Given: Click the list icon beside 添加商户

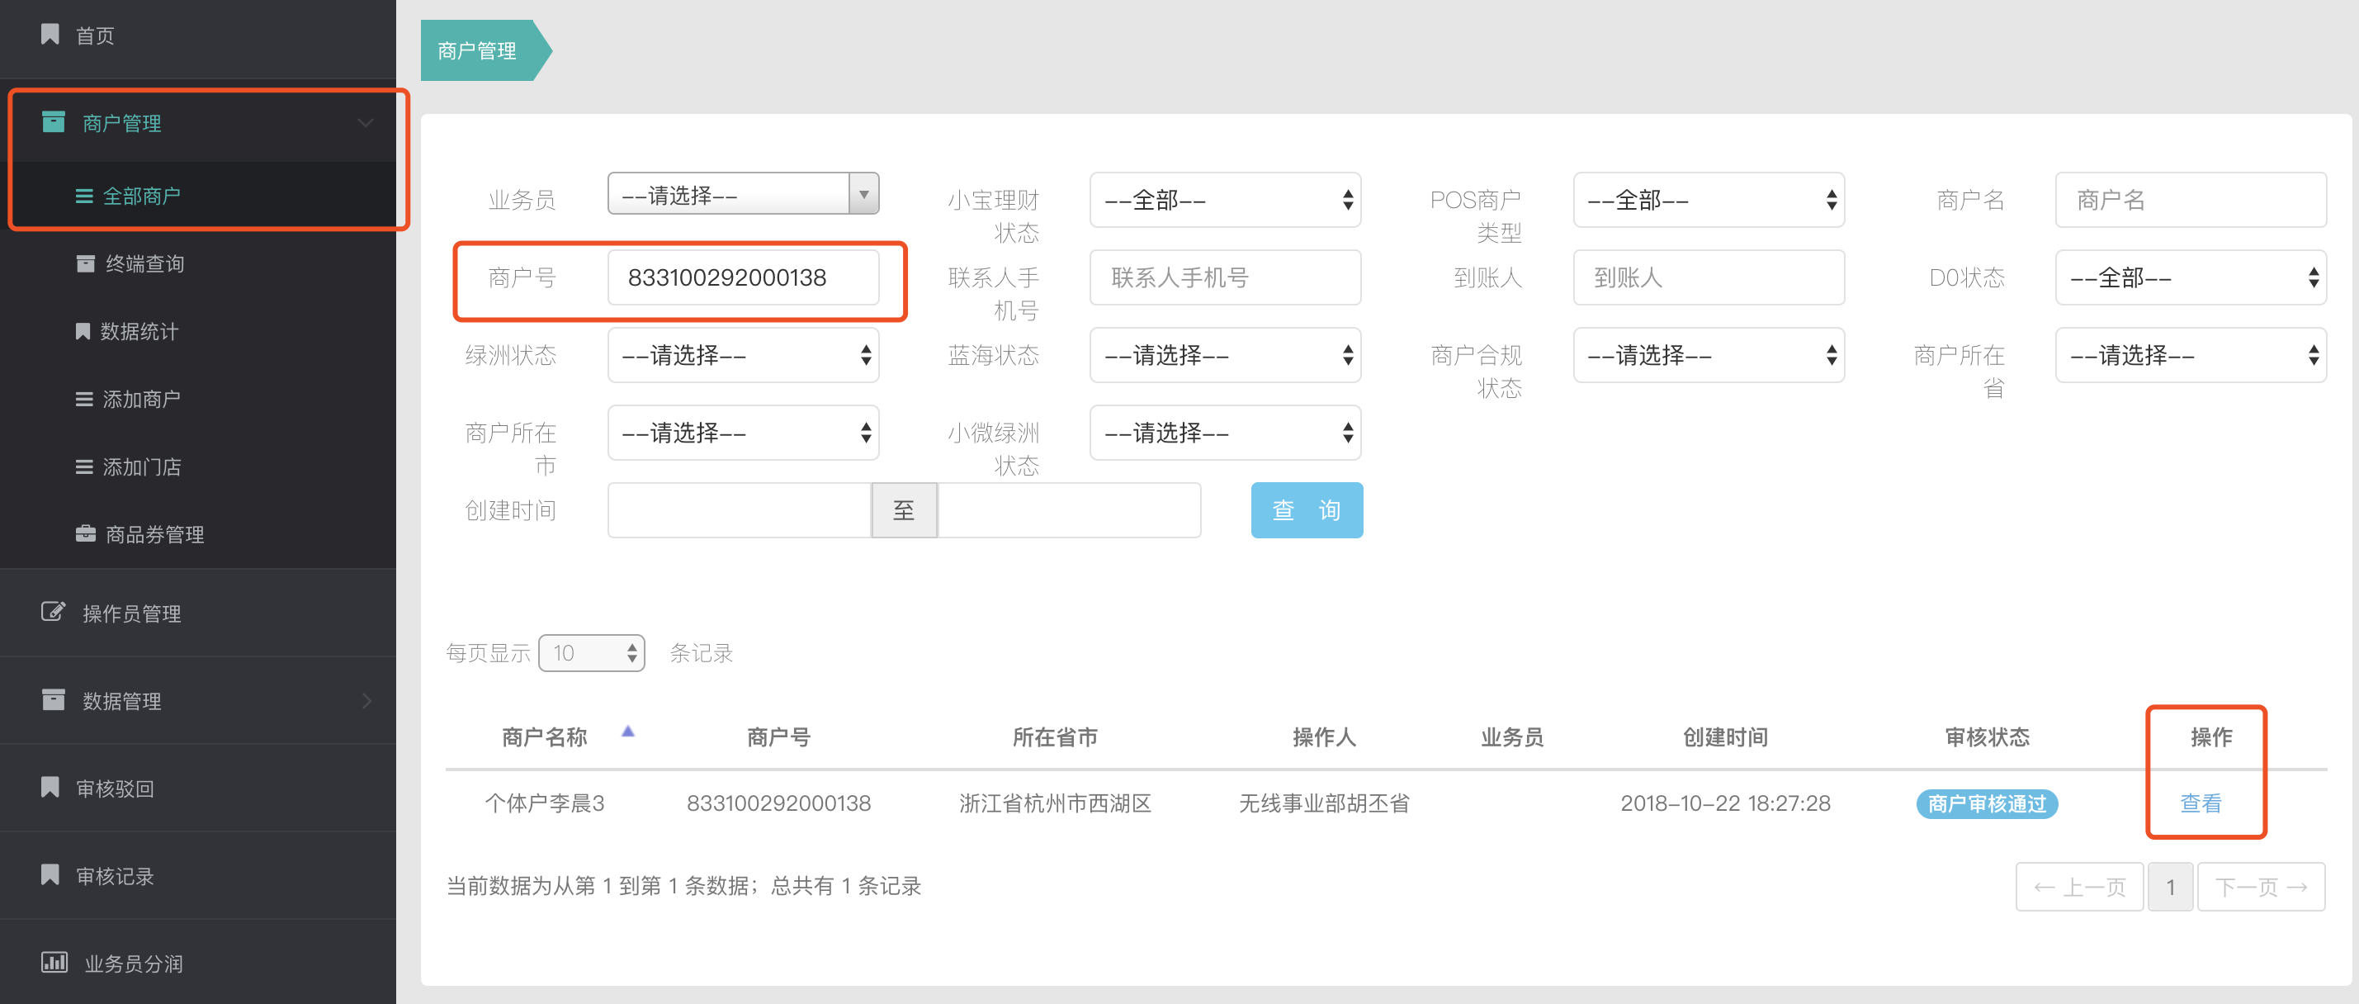Looking at the screenshot, I should [84, 400].
